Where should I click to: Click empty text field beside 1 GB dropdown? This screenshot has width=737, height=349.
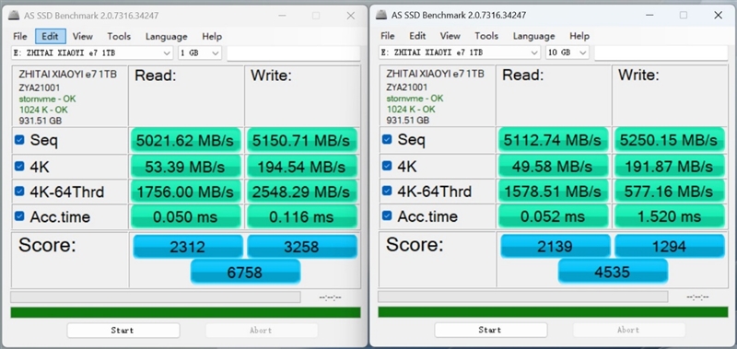(x=294, y=53)
